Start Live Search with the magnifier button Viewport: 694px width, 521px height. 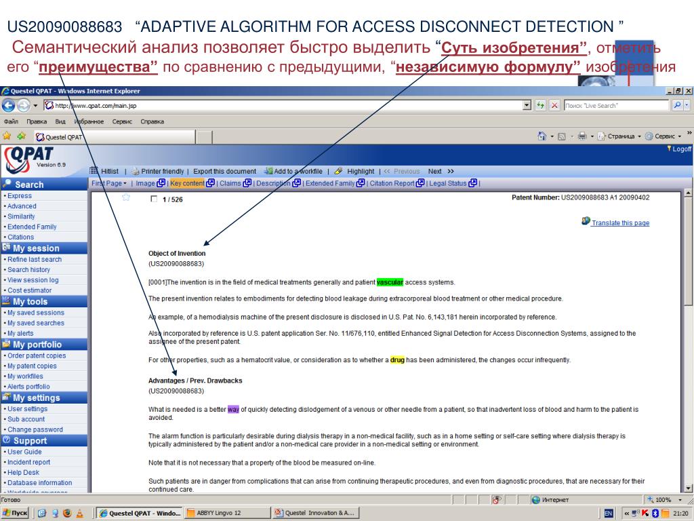tap(677, 105)
